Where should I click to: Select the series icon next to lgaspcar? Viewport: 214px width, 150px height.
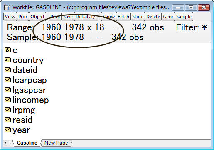tap(7, 90)
